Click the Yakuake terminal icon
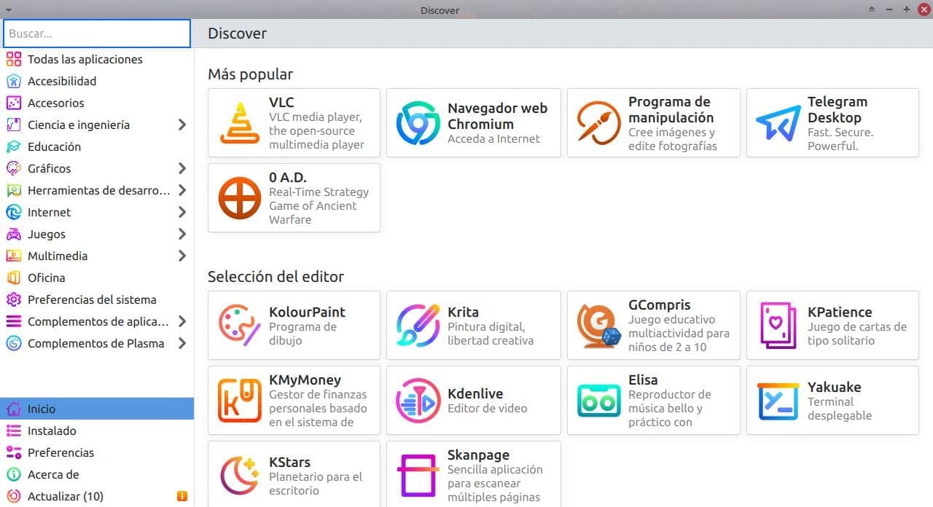Viewport: 933px width, 507px height. click(778, 401)
